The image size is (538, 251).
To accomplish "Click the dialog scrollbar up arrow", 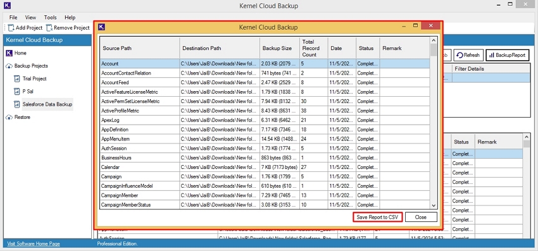I will tap(434, 40).
